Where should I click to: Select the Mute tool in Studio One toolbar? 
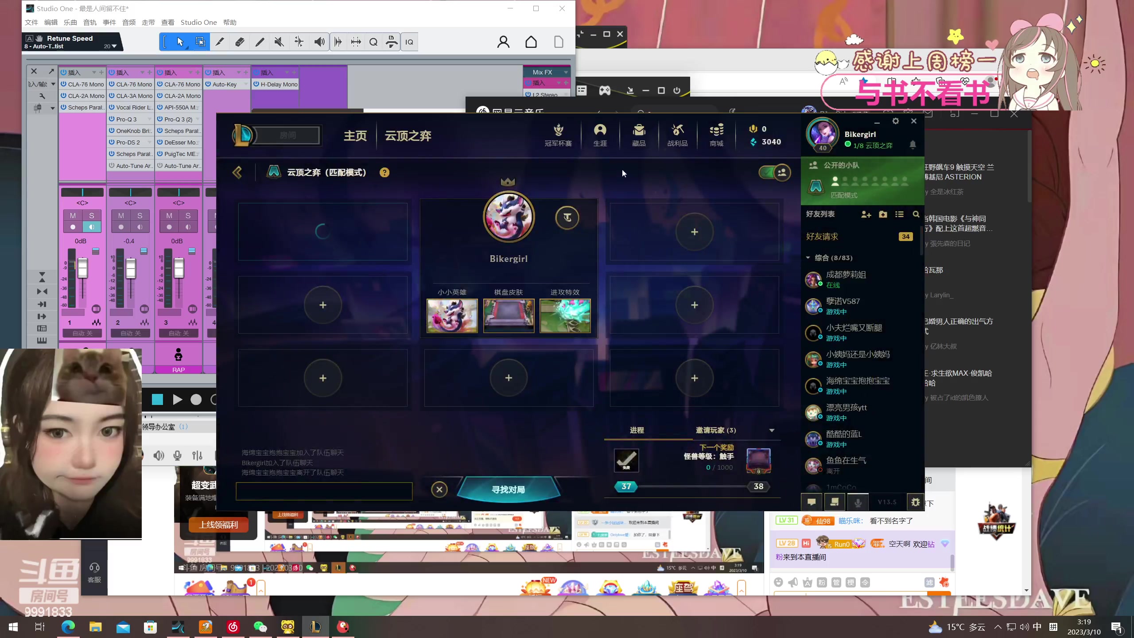[279, 42]
